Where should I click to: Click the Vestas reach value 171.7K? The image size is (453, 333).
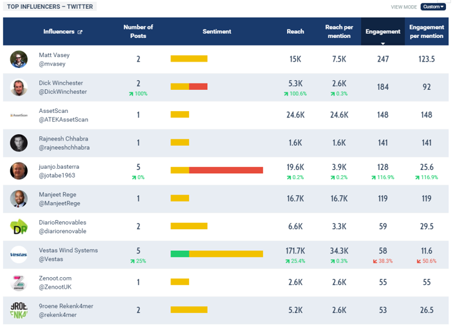coord(295,251)
